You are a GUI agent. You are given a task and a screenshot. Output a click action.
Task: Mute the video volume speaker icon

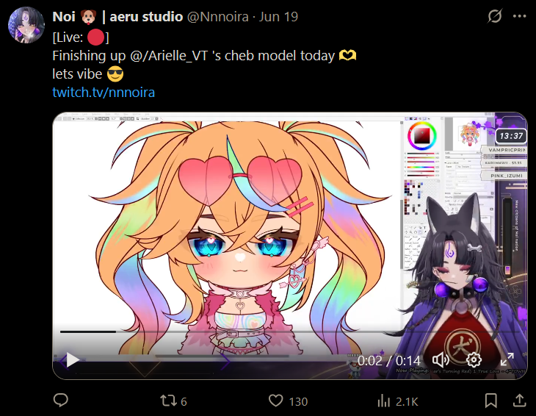click(x=441, y=360)
